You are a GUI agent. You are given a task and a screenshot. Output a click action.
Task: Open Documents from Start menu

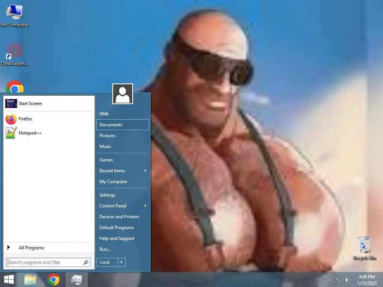[123, 125]
